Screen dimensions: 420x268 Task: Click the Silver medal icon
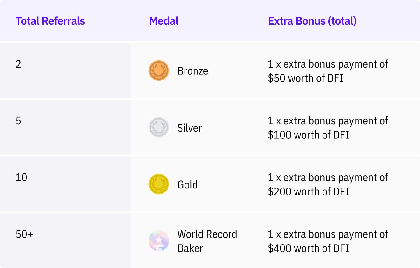click(x=159, y=127)
